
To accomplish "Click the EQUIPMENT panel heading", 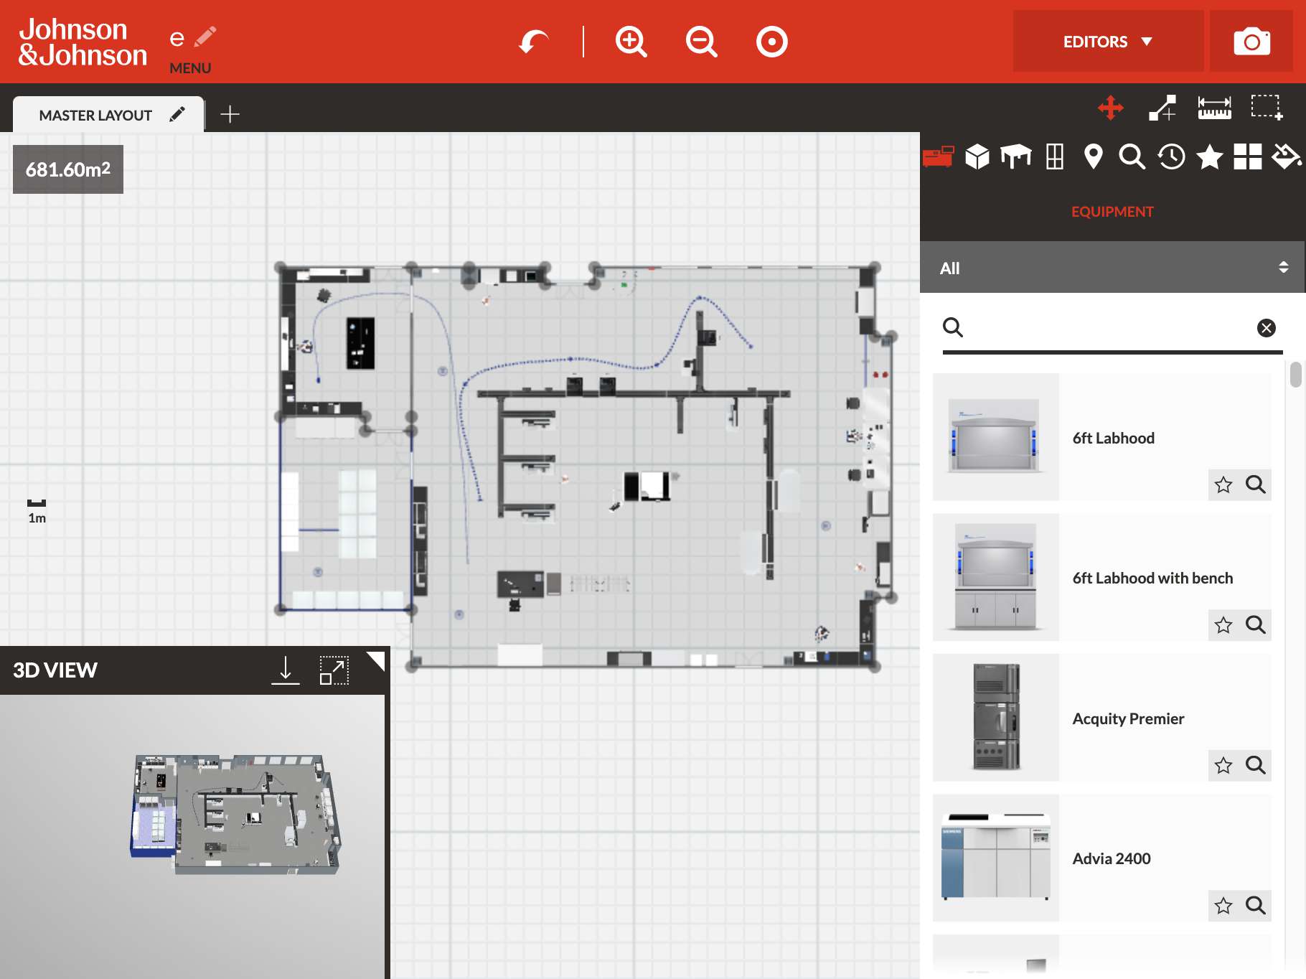I will 1112,212.
